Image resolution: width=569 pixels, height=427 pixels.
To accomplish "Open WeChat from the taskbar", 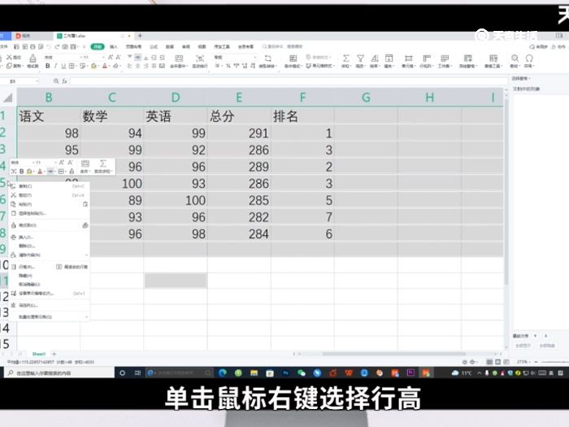I will coord(302,373).
